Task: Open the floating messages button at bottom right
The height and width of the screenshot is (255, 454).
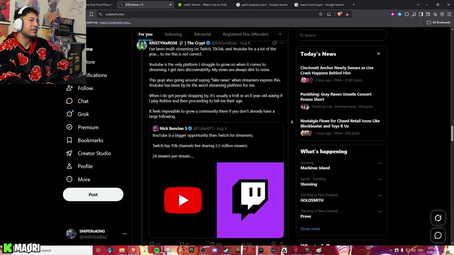Action: (438, 236)
